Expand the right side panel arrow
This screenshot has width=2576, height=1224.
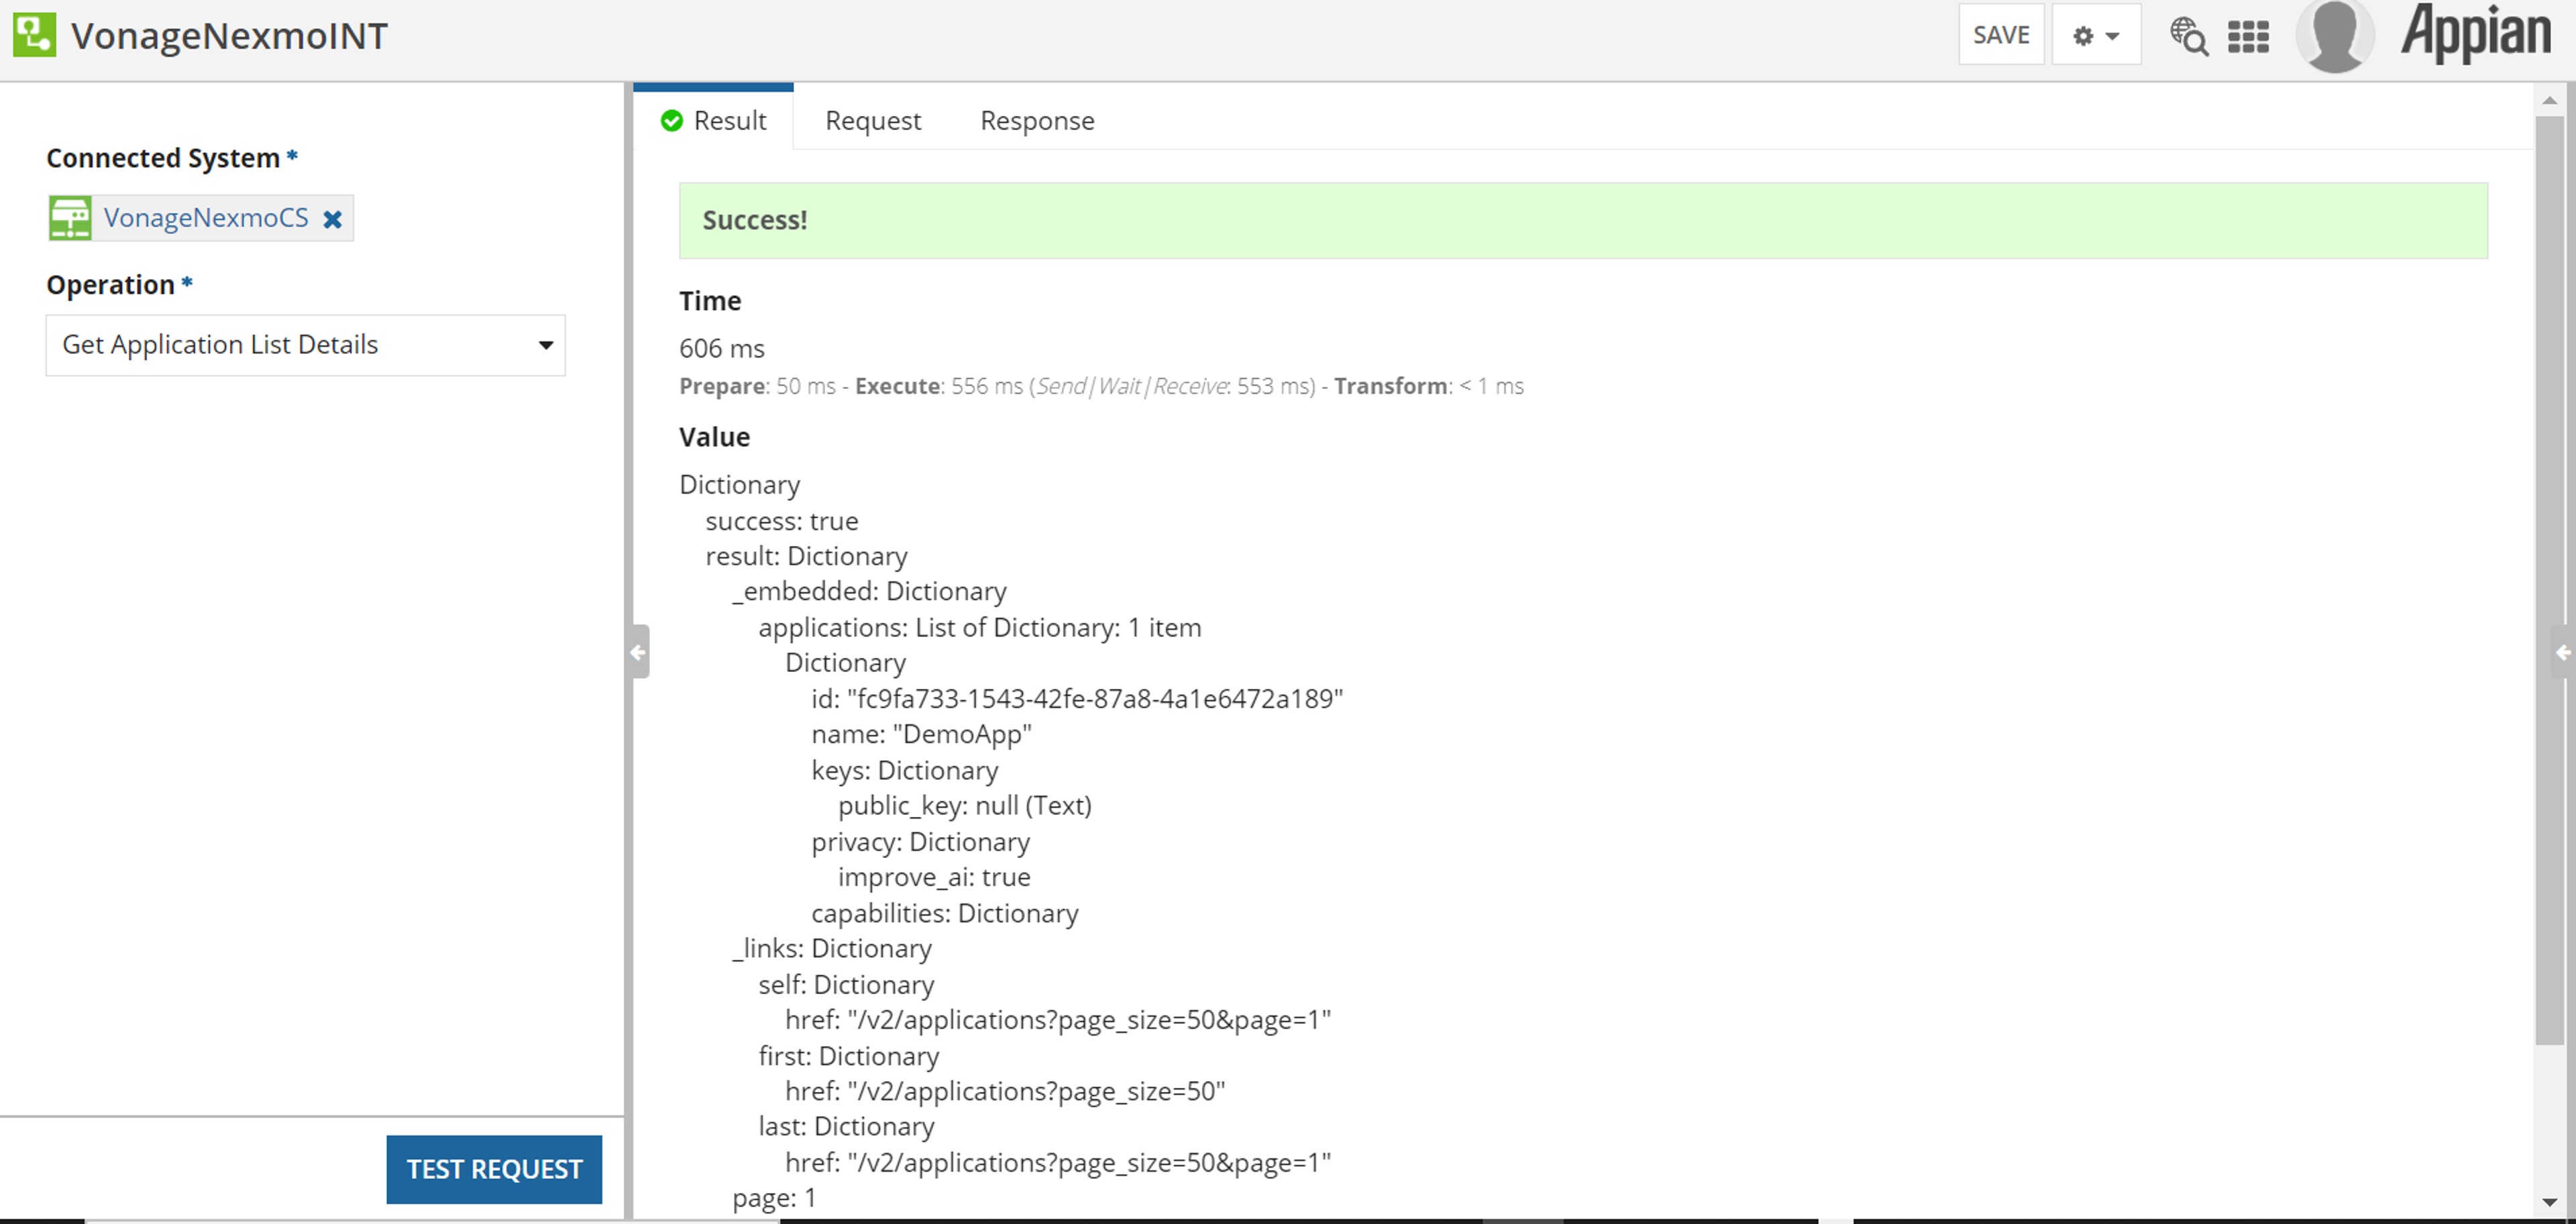tap(2562, 652)
